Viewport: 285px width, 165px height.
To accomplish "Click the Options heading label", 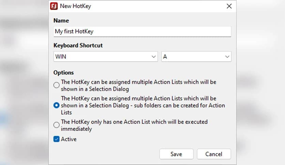I will pyautogui.click(x=64, y=73).
